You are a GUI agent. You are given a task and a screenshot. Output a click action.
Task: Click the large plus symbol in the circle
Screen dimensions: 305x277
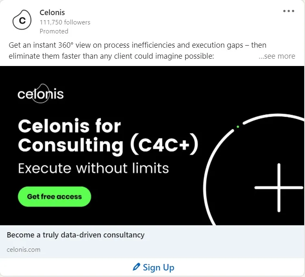pos(279,188)
